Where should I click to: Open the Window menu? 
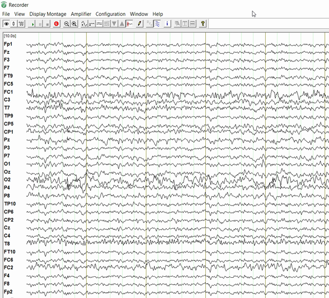(x=139, y=14)
